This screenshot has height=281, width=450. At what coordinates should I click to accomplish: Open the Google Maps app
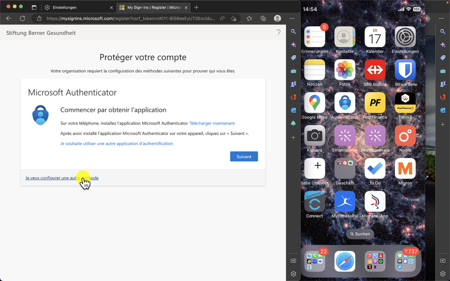pos(315,103)
